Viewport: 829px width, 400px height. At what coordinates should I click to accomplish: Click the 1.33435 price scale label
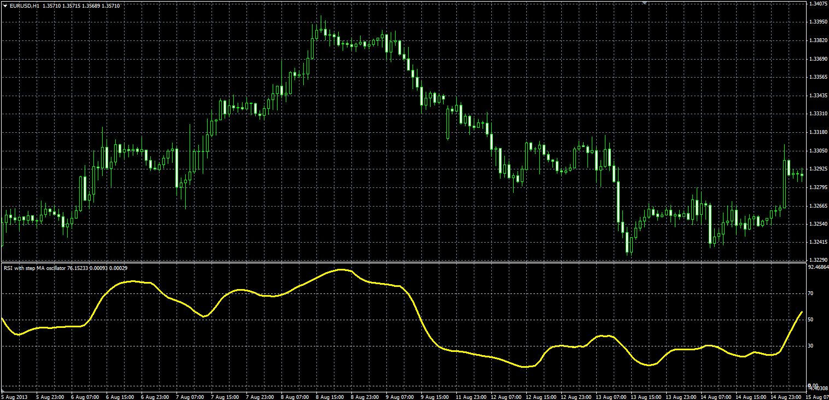[818, 96]
